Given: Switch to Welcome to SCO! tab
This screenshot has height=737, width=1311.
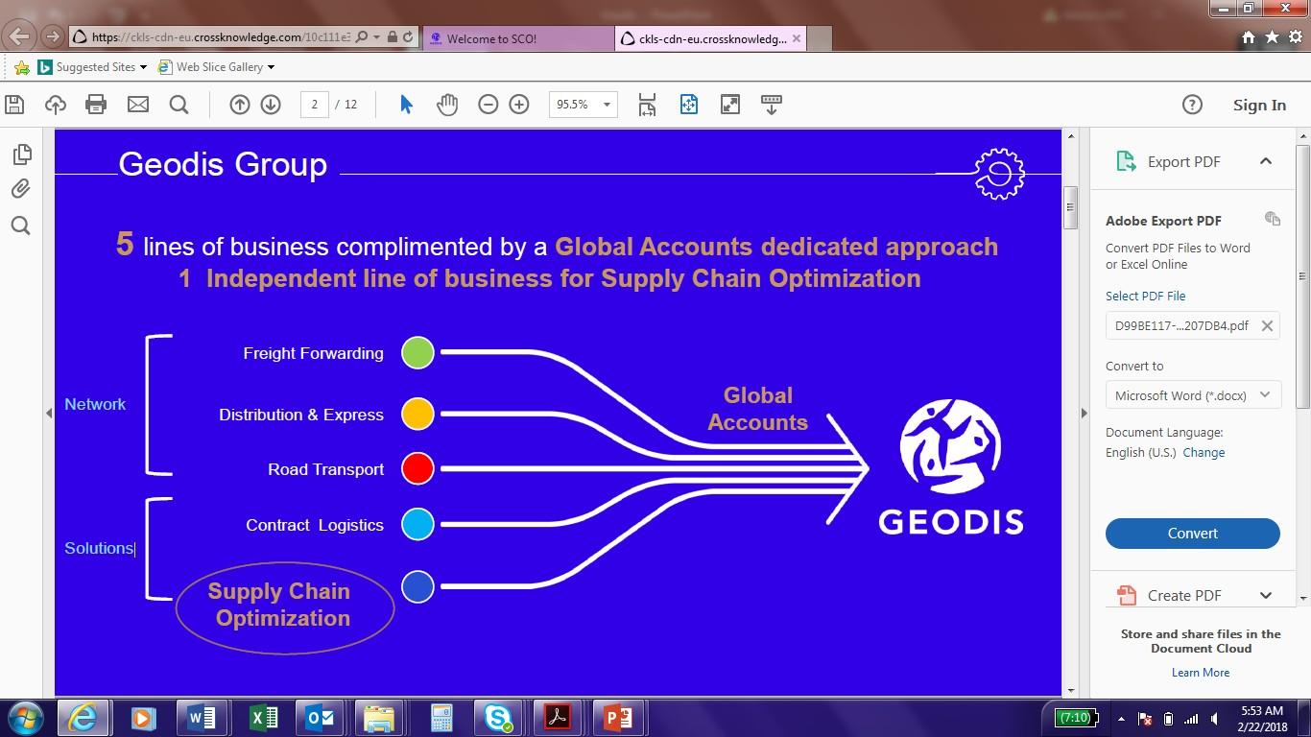Looking at the screenshot, I should [x=517, y=38].
